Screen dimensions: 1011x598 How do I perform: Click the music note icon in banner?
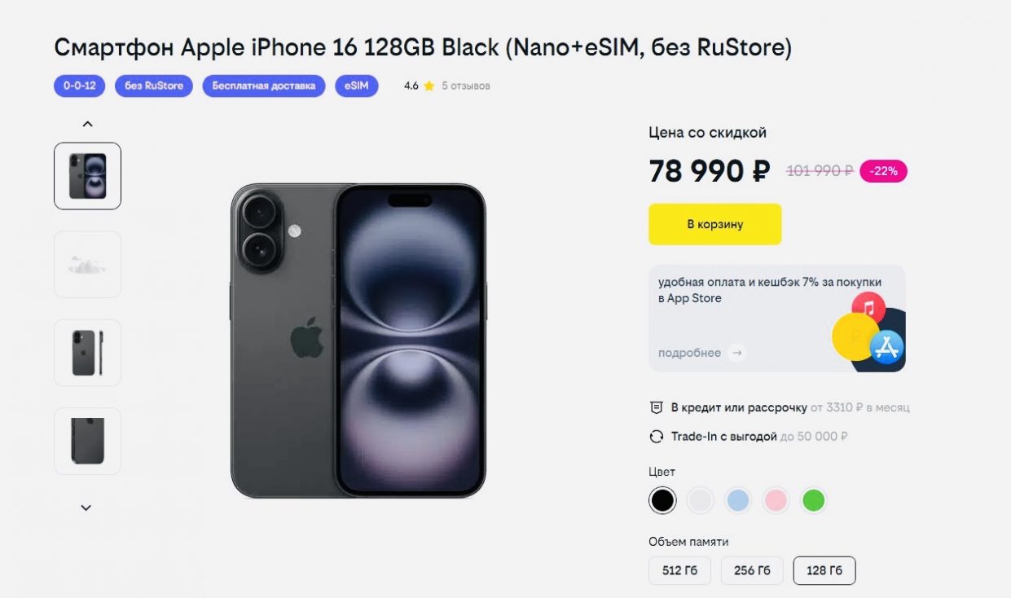pyautogui.click(x=868, y=309)
